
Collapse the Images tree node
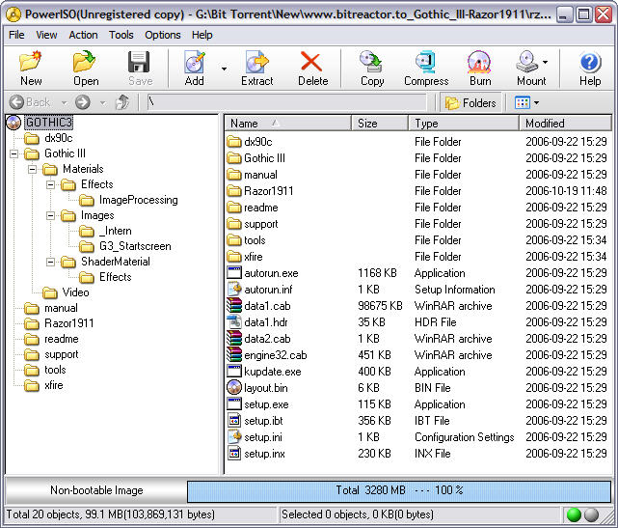point(50,215)
